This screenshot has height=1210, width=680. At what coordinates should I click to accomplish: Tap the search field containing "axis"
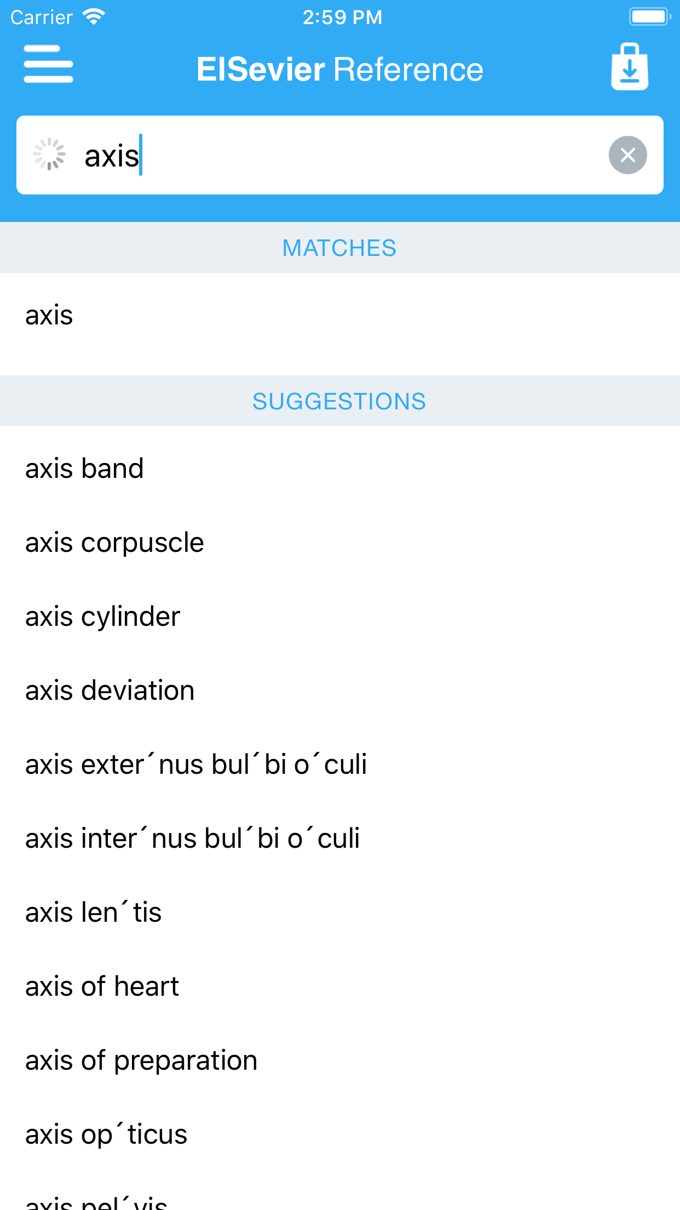[339, 155]
